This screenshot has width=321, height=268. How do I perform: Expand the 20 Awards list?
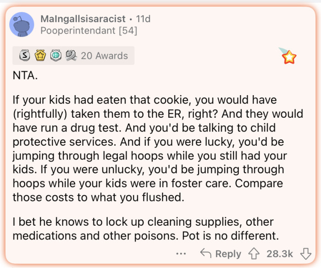pyautogui.click(x=104, y=56)
